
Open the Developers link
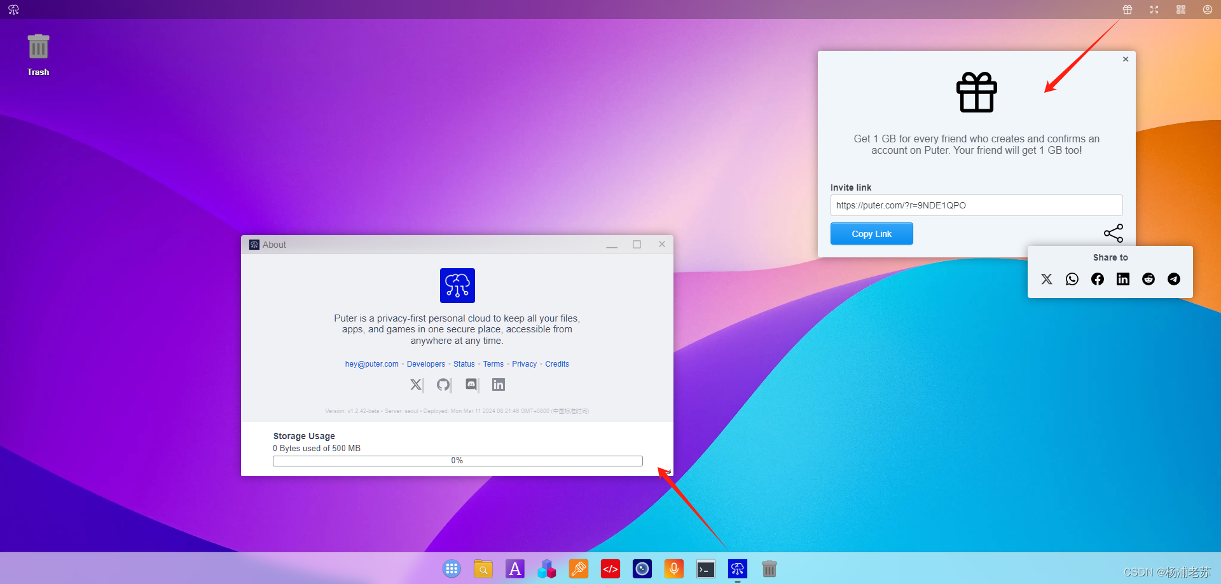pyautogui.click(x=426, y=364)
